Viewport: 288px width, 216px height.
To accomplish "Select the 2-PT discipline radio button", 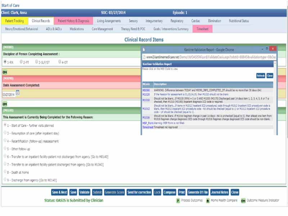I will pos(22,62).
